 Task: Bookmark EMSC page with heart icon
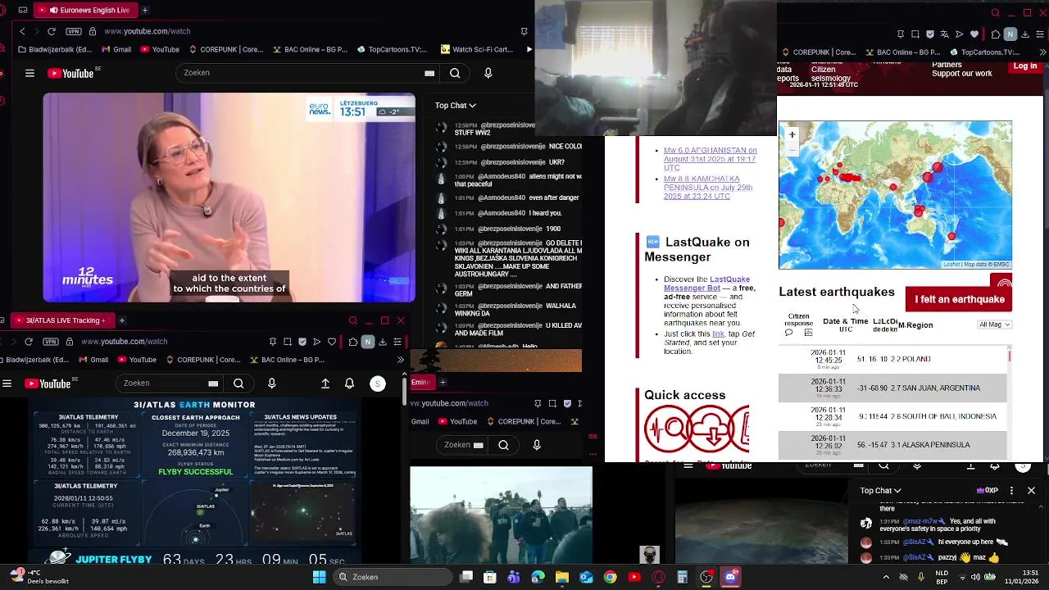click(x=974, y=34)
